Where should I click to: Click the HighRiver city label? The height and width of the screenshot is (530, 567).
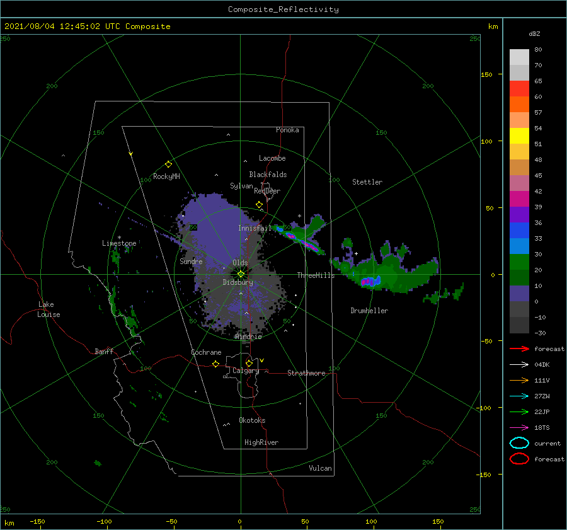click(261, 442)
